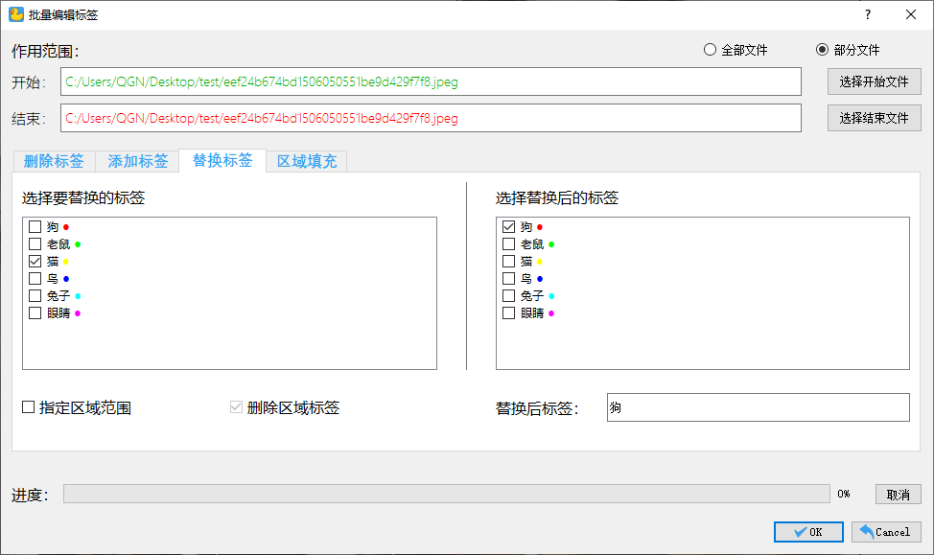Click the duck app icon in title bar
Screen dimensions: 934x555
[16, 14]
